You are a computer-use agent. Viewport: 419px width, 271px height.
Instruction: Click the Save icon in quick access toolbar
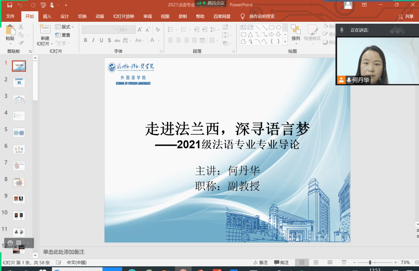click(x=10, y=5)
